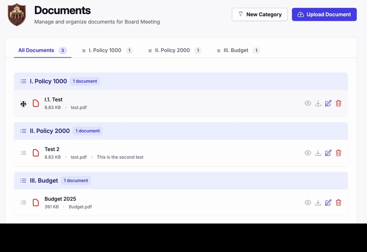
Task: Download the Test 2 document
Action: pyautogui.click(x=318, y=153)
